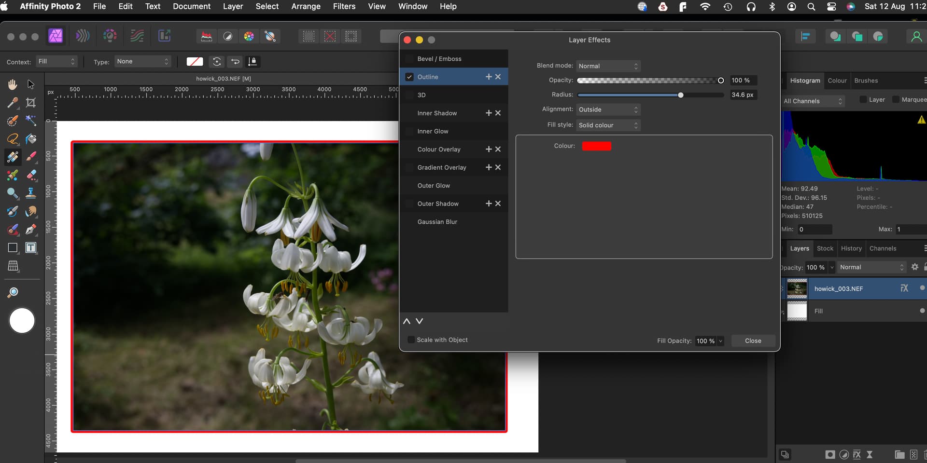Open the Filters menu
Screen dimensions: 927x463
[344, 6]
